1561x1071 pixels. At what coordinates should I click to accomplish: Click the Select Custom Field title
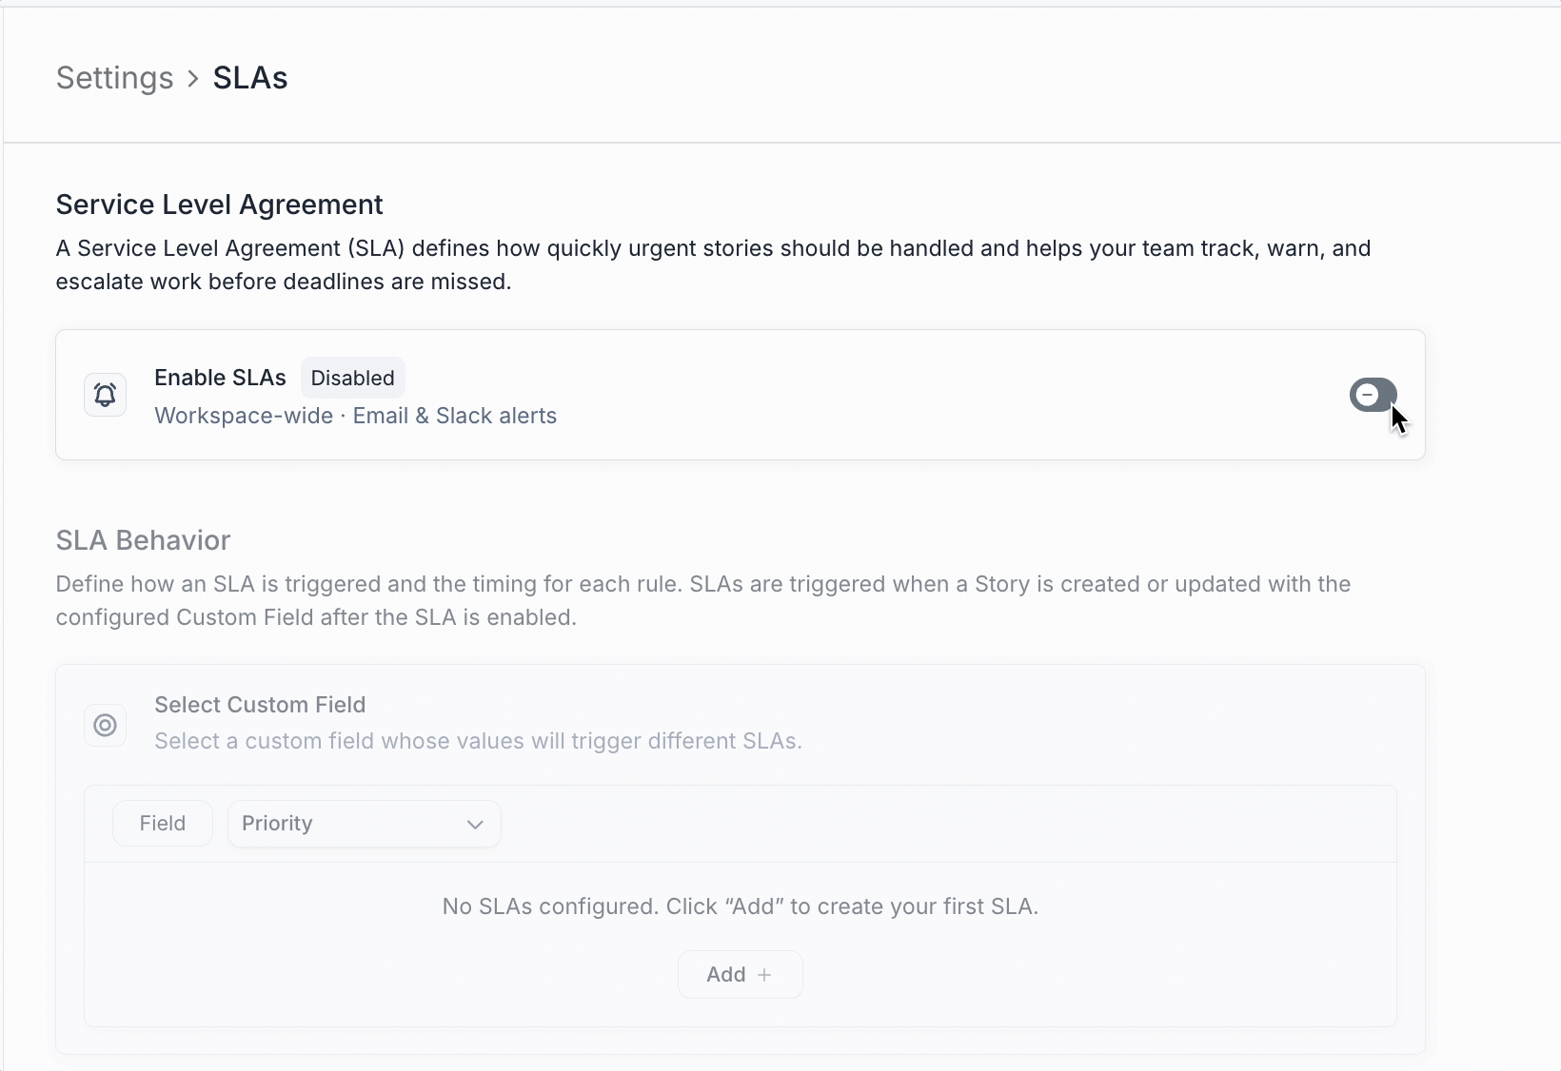click(x=260, y=705)
